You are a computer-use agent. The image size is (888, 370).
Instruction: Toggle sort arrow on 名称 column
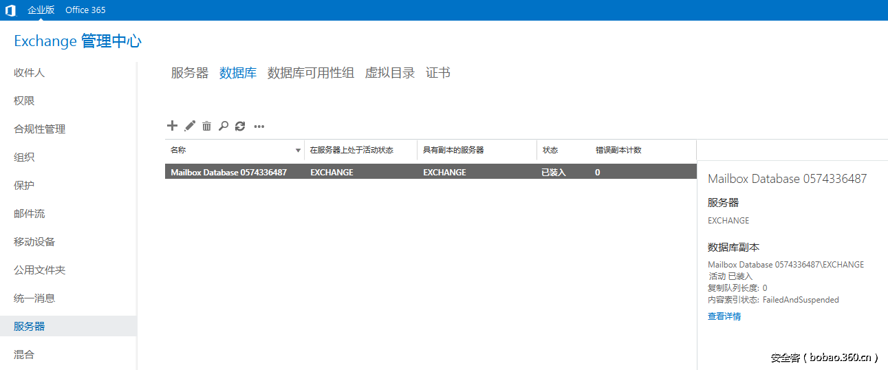pyautogui.click(x=298, y=150)
